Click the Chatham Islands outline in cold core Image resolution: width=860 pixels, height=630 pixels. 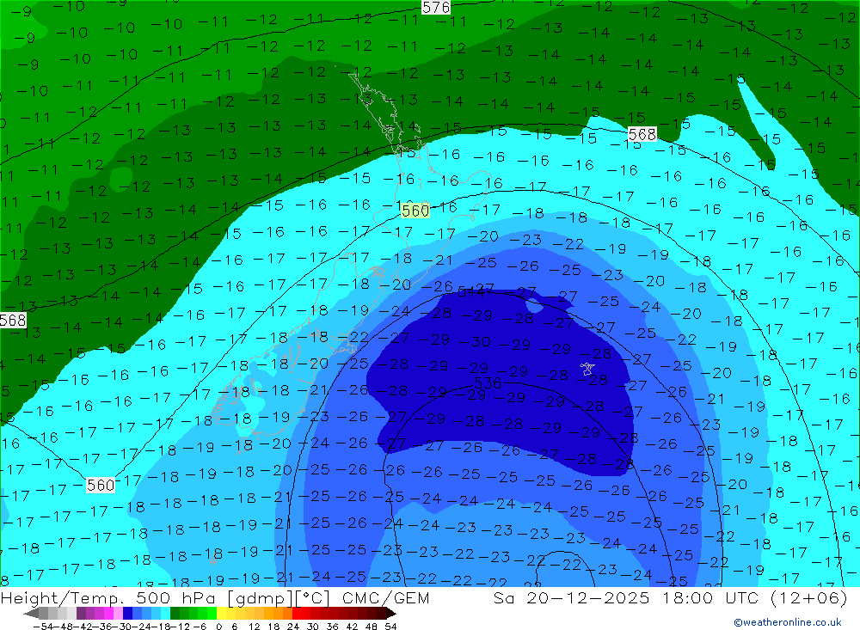coord(587,369)
